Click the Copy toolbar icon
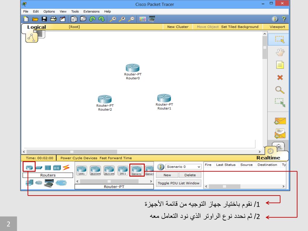Image resolution: width=308 pixels, height=231 pixels. click(74, 19)
